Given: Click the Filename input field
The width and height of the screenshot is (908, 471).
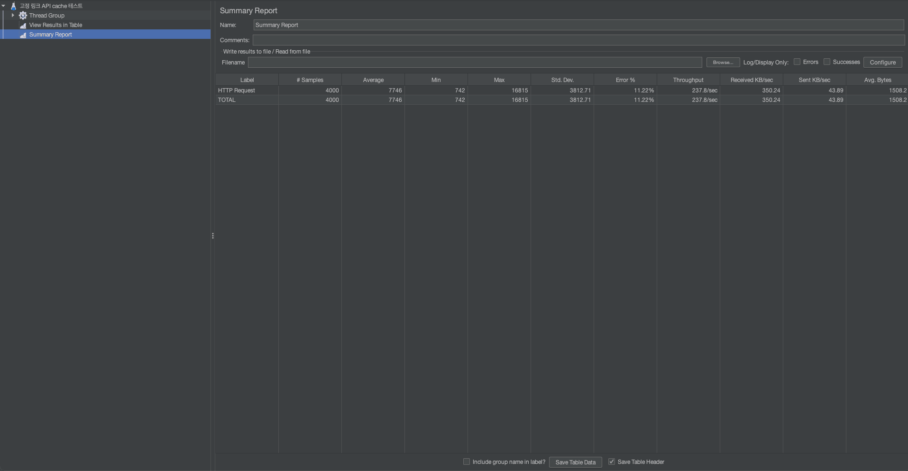Looking at the screenshot, I should click(474, 62).
